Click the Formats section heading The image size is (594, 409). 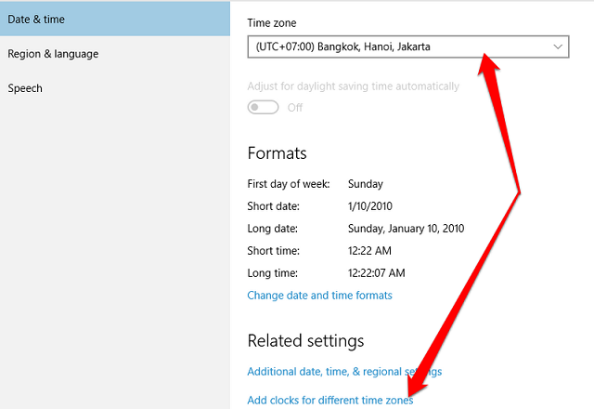pyautogui.click(x=277, y=153)
